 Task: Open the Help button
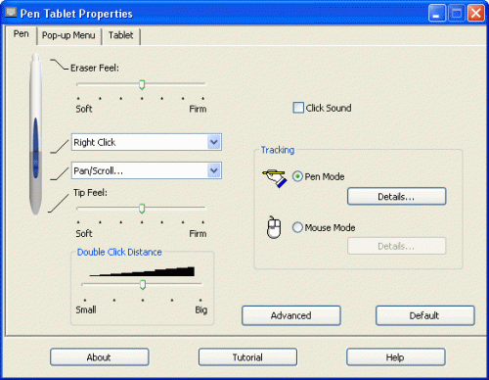pos(395,357)
